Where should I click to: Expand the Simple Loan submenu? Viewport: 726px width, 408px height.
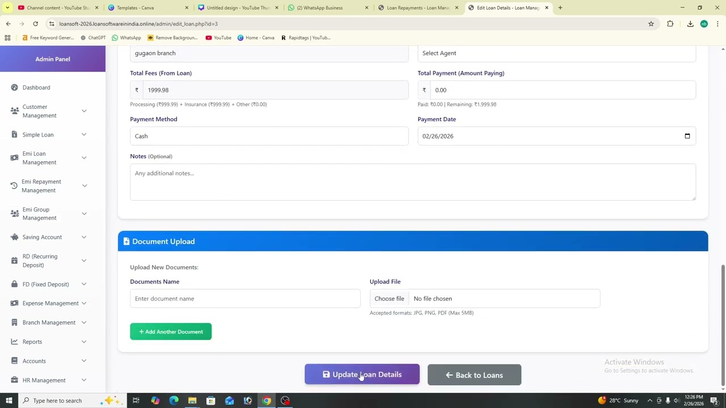84,134
